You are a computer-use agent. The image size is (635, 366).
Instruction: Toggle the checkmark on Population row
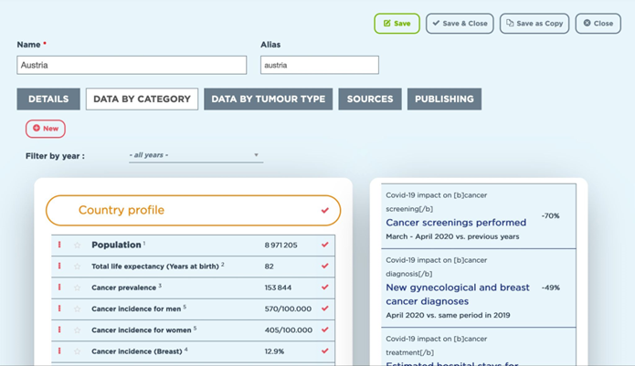[324, 245]
